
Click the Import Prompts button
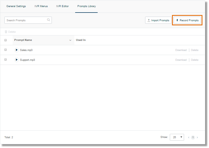coord(158,20)
